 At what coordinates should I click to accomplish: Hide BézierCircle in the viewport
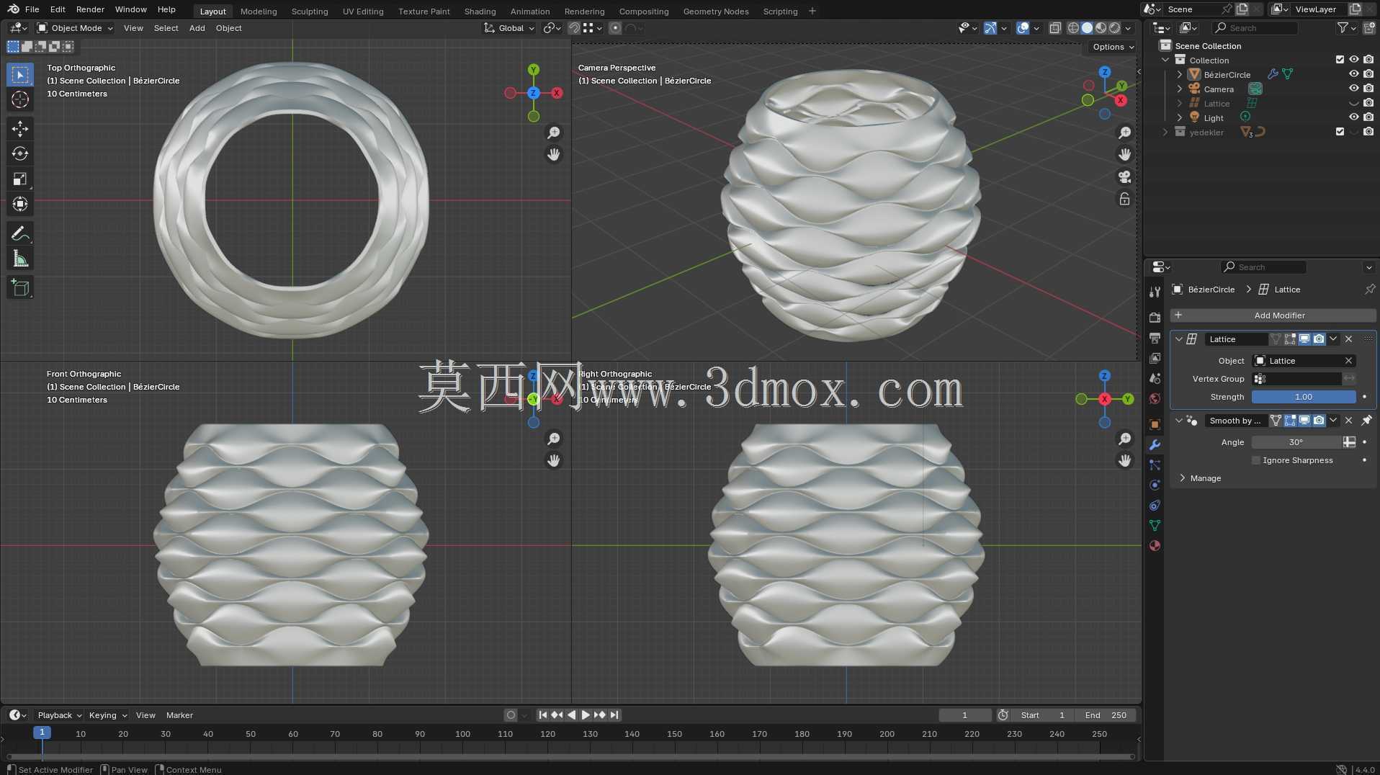click(1354, 74)
